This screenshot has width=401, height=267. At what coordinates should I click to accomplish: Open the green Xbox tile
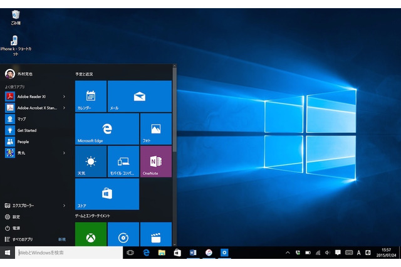[91, 234]
